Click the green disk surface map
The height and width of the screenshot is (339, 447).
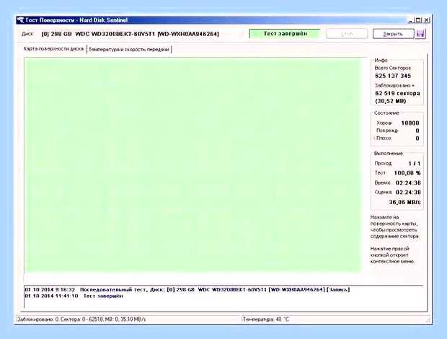(x=192, y=165)
